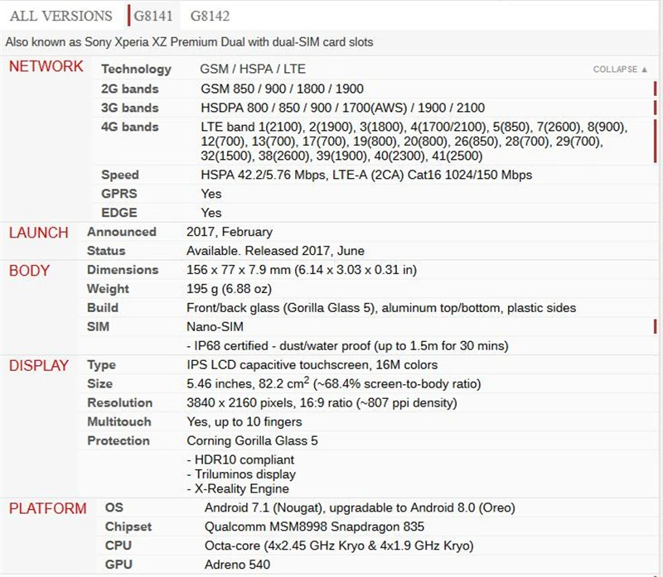663x577 pixels.
Task: Click the NETWORK section heading
Action: point(46,66)
